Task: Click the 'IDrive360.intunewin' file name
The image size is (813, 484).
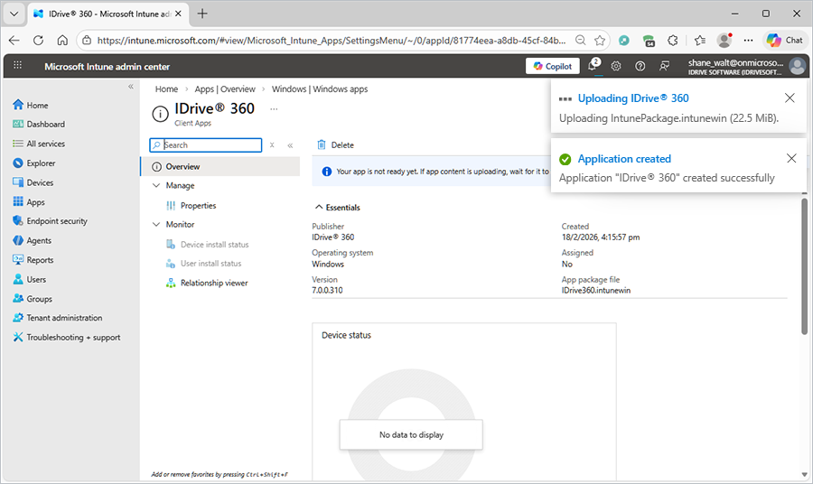Action: [596, 291]
